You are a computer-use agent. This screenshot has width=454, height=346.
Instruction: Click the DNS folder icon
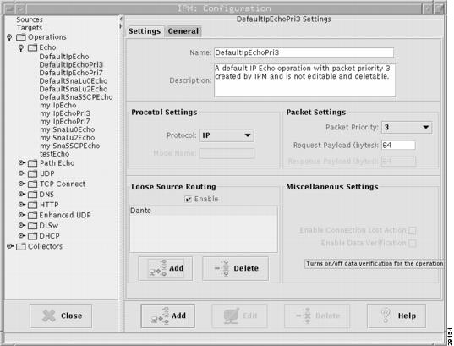click(32, 195)
